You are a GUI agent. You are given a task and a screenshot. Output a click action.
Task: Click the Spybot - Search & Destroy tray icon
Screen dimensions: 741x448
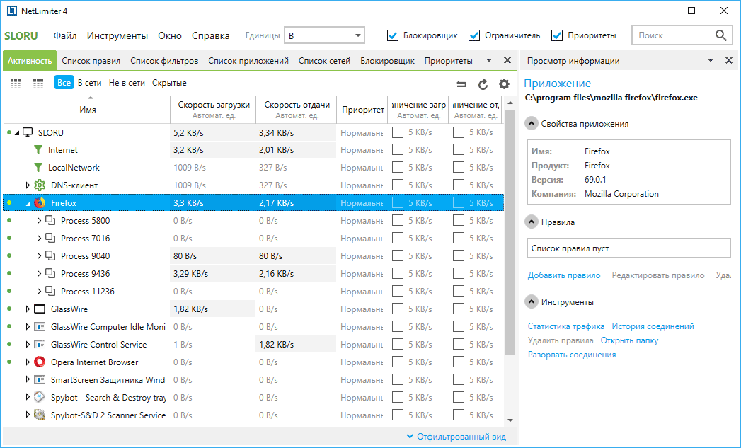40,398
